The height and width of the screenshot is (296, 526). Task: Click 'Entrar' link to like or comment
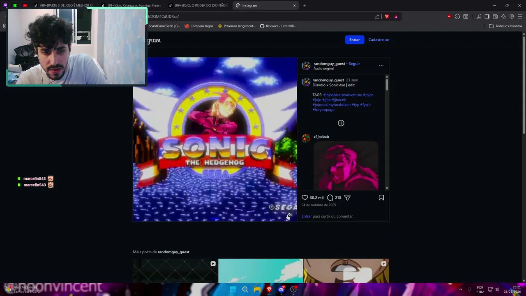click(307, 216)
